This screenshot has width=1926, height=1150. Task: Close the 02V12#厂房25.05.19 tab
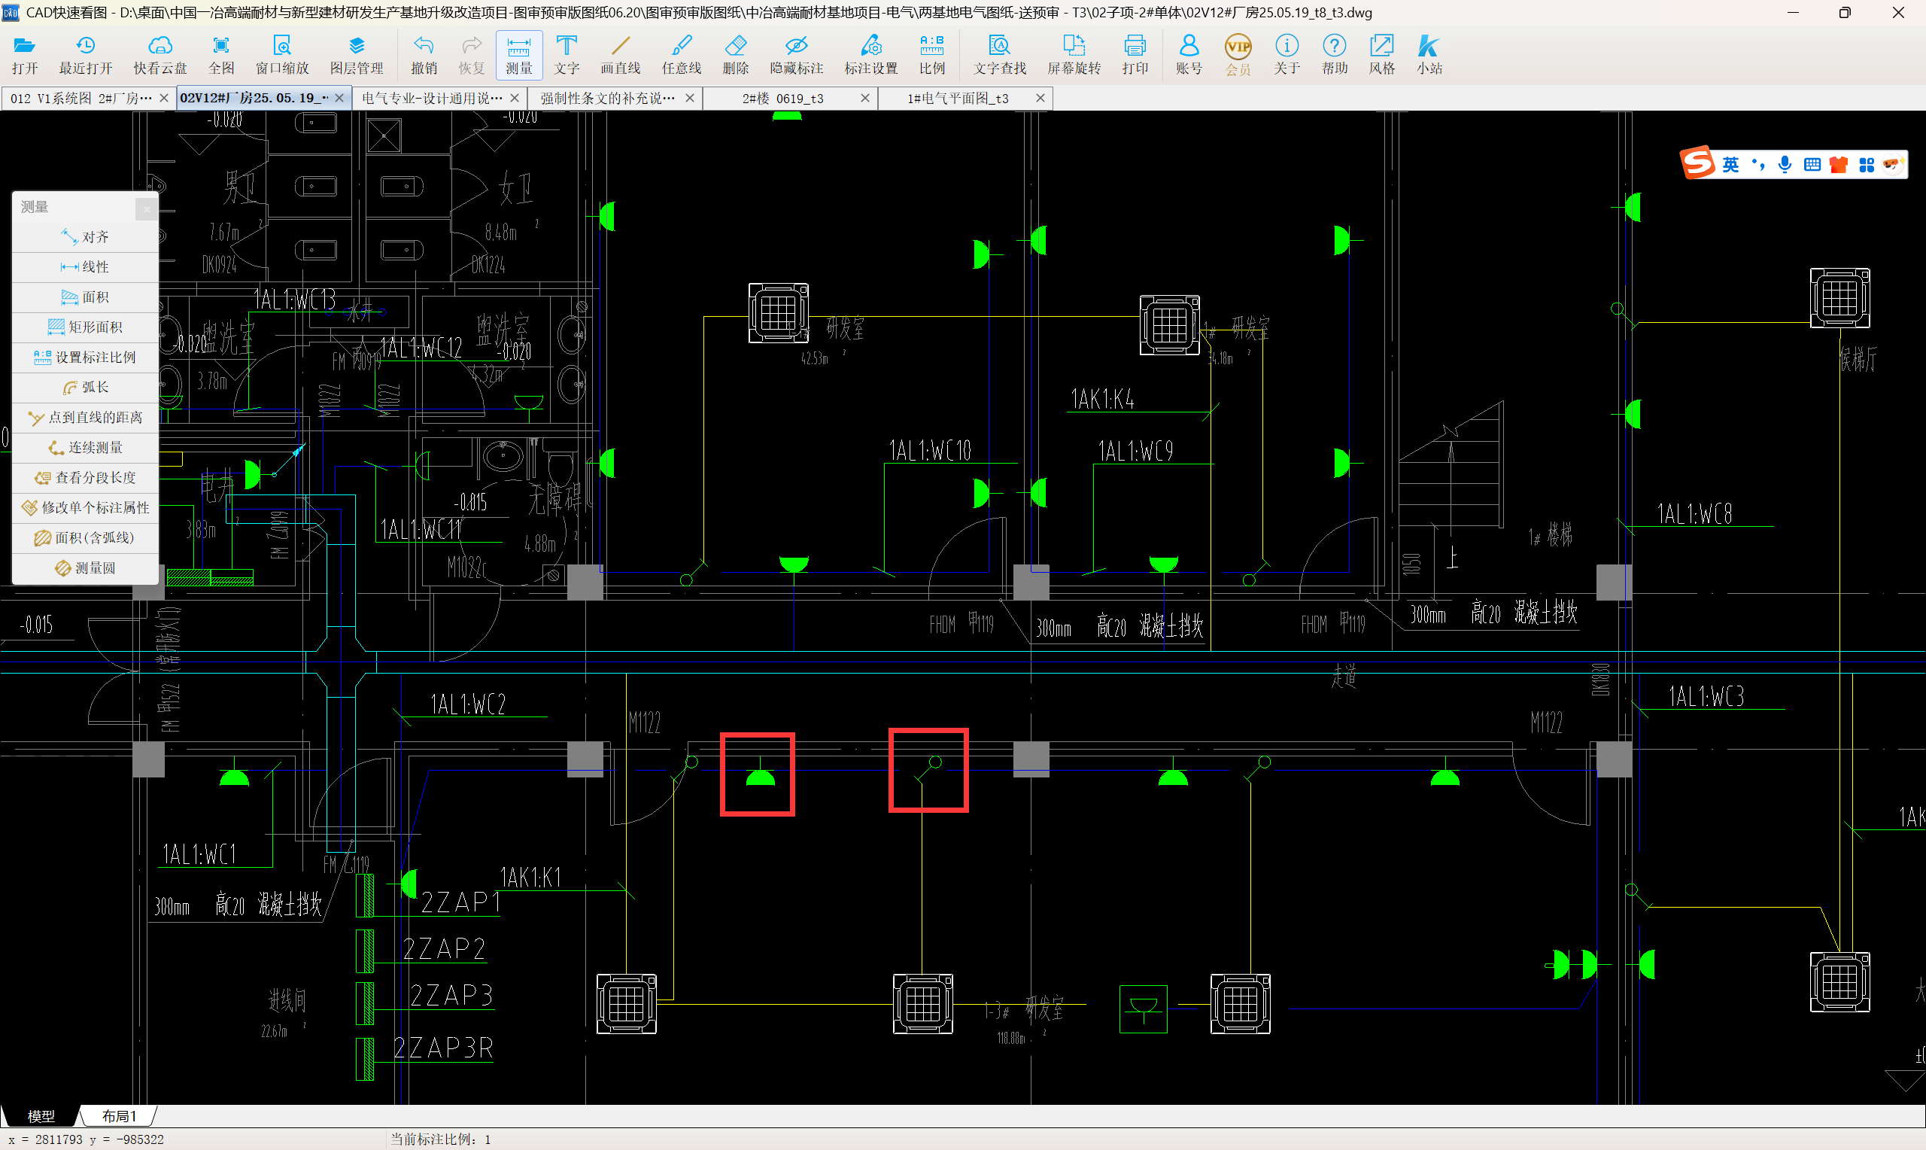pos(339,99)
